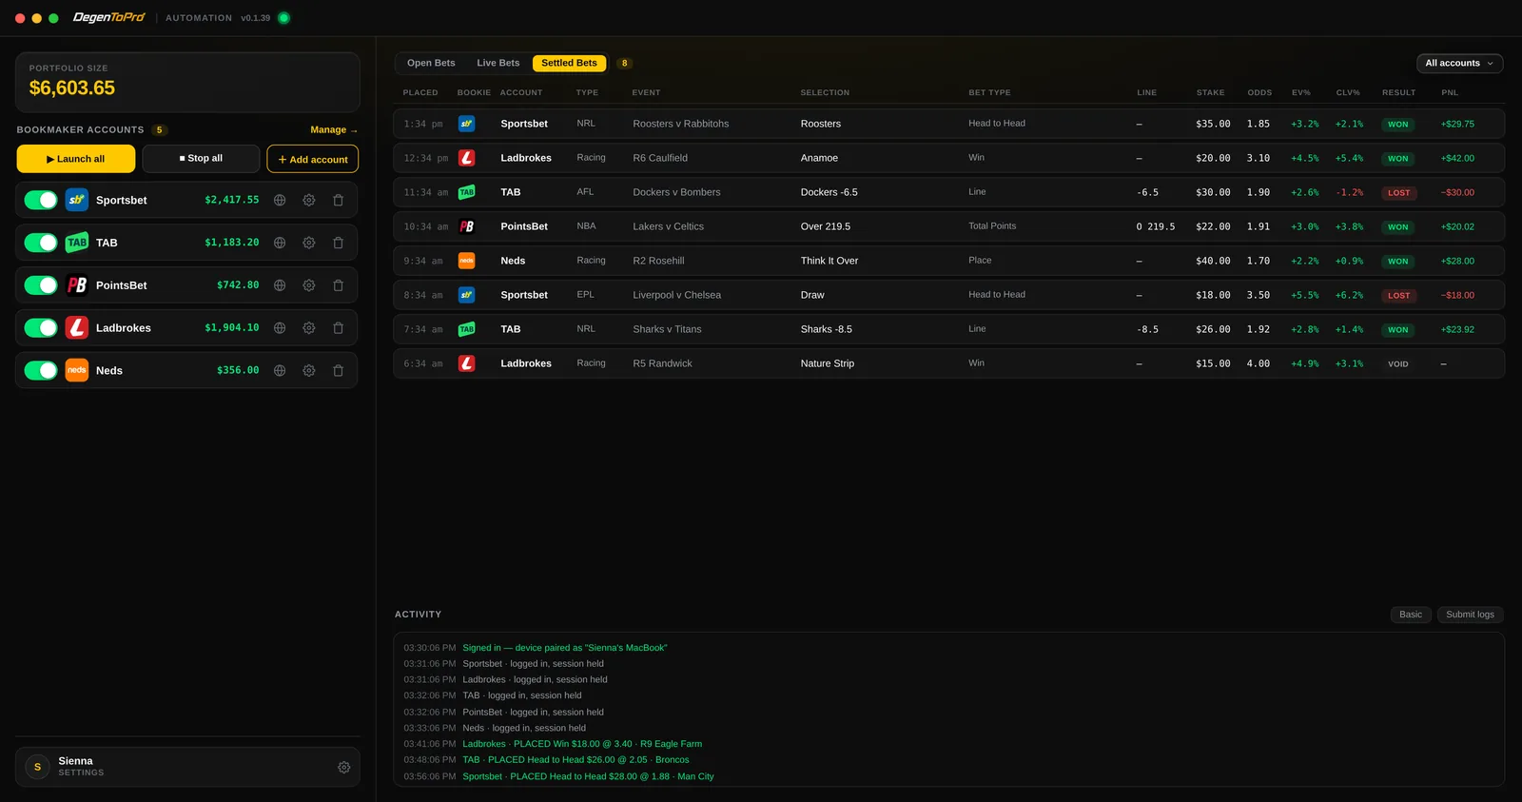Click the Think It Over selection cell
The height and width of the screenshot is (802, 1522).
(x=829, y=261)
